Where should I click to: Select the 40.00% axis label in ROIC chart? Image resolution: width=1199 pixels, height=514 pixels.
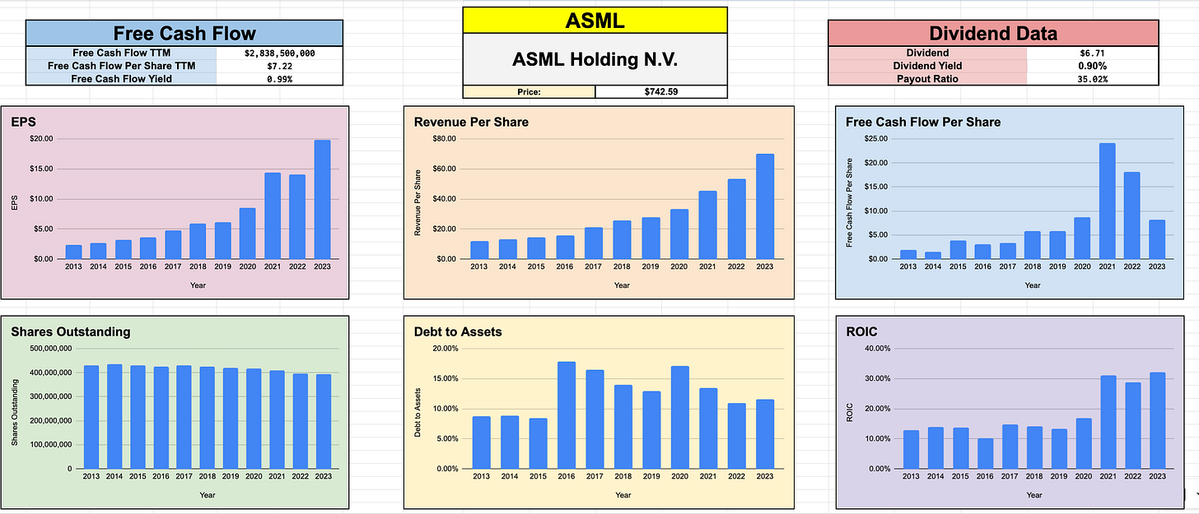click(x=876, y=349)
